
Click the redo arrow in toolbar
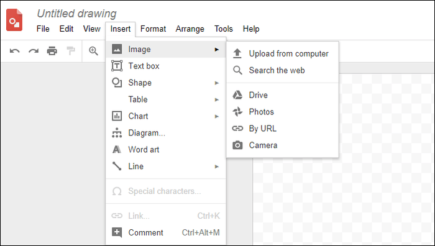pyautogui.click(x=34, y=51)
